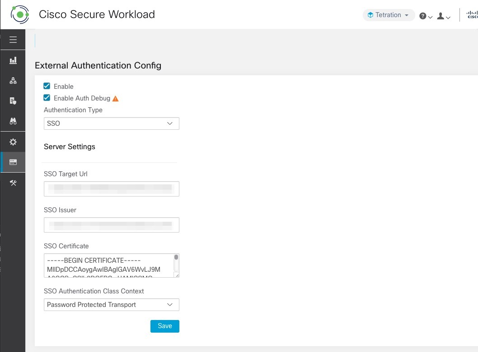Select the dashboard bar-chart icon in sidebar
The height and width of the screenshot is (352, 478).
click(x=13, y=60)
